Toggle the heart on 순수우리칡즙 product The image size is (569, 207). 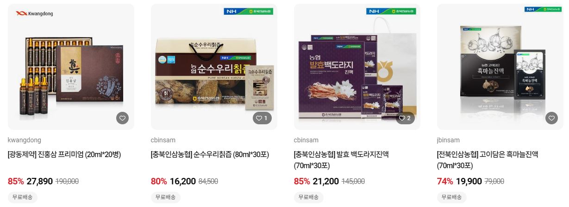(x=262, y=118)
